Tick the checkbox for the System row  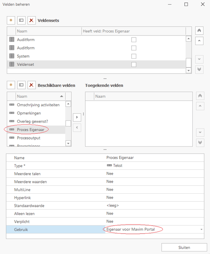(134, 56)
